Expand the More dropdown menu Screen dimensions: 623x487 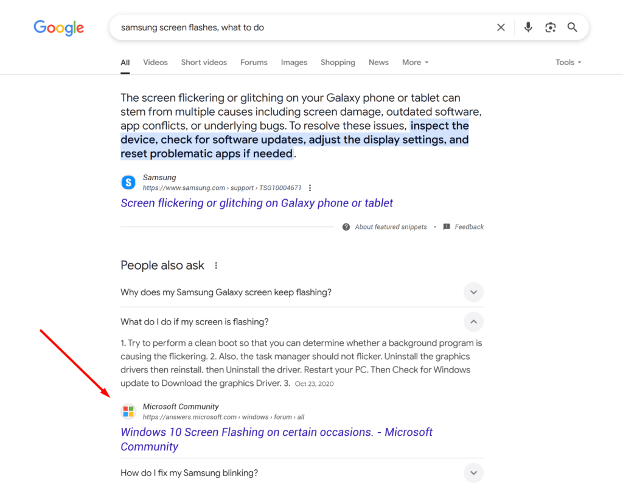(x=415, y=63)
